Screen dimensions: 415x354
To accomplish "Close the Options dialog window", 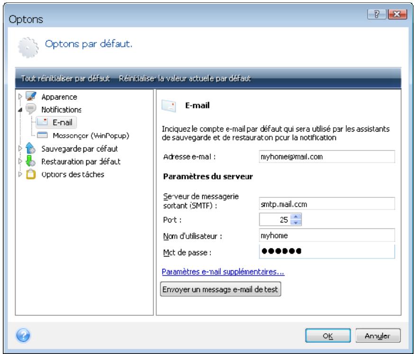I will [397, 14].
